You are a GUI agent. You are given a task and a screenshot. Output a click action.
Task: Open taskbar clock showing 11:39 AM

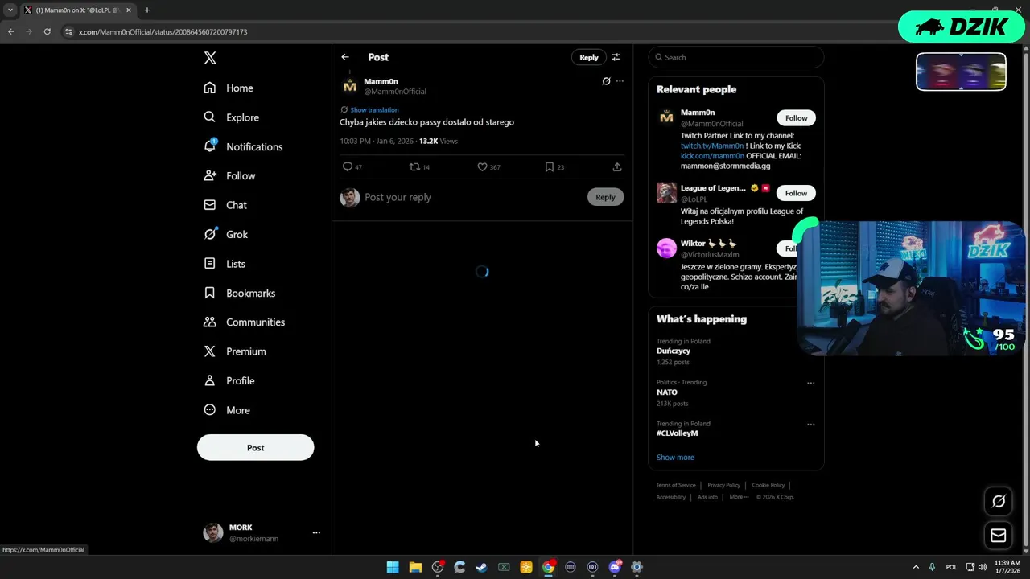1007,567
